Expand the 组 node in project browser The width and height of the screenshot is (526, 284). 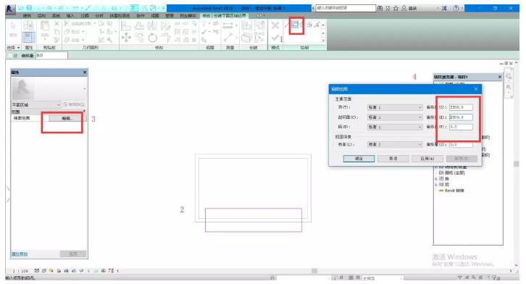point(436,185)
